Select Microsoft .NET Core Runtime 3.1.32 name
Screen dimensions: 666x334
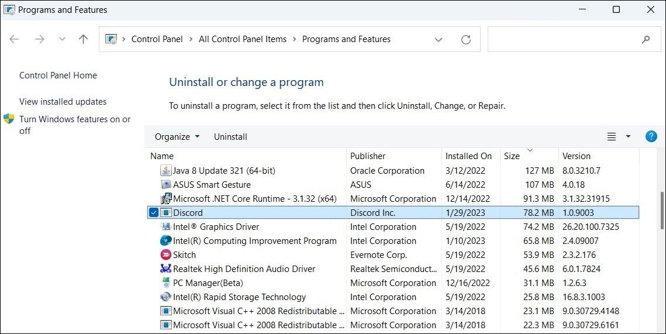point(255,198)
